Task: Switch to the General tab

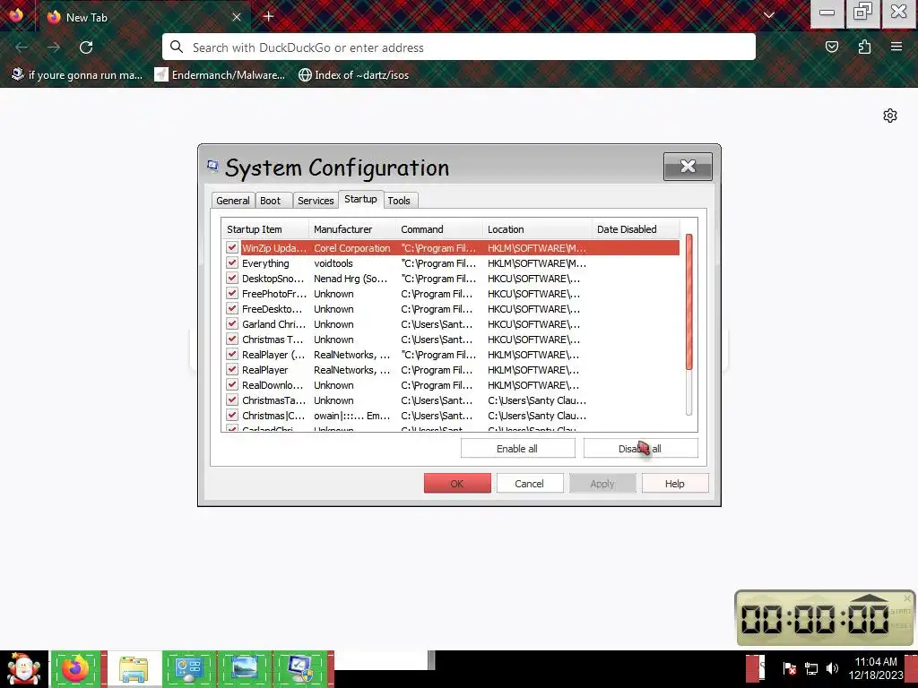Action: pos(233,200)
